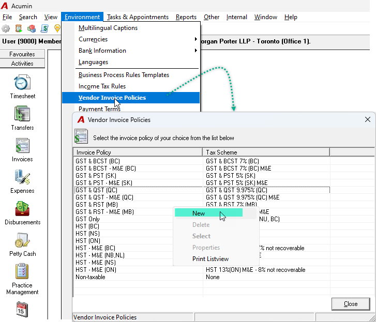The height and width of the screenshot is (322, 376).
Task: Click the hourglass toolbar icon
Action: (19, 28)
